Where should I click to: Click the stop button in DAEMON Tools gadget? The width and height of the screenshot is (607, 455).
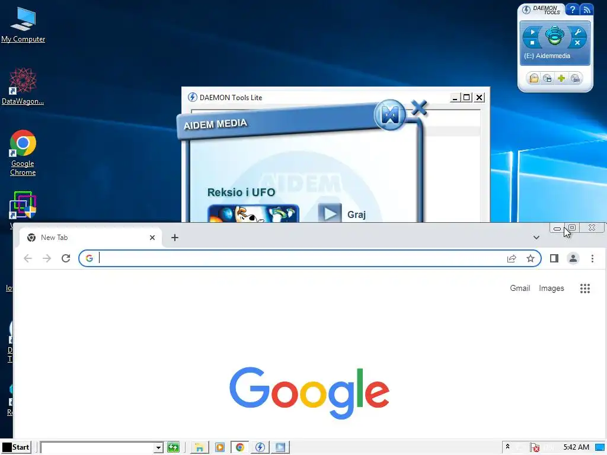click(532, 43)
